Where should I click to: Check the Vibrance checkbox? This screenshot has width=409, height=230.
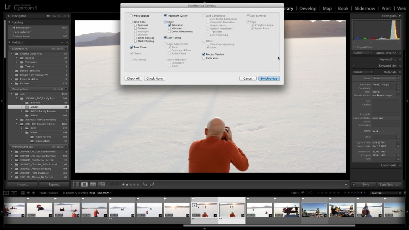point(169,28)
